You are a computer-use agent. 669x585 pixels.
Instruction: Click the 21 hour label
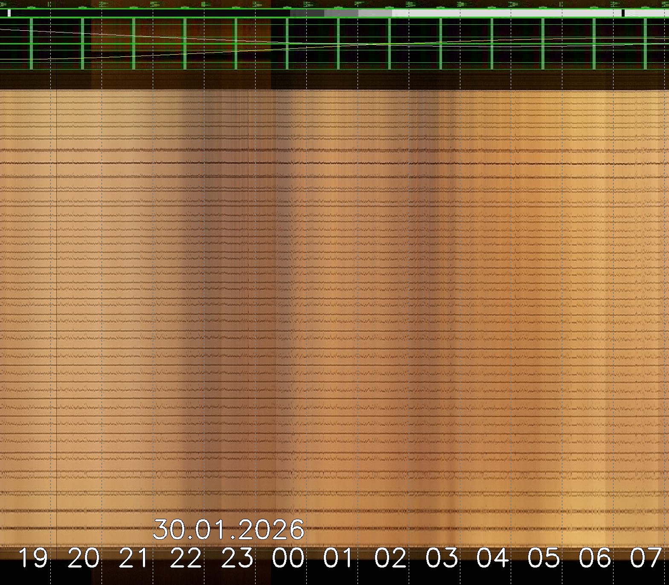click(x=135, y=558)
